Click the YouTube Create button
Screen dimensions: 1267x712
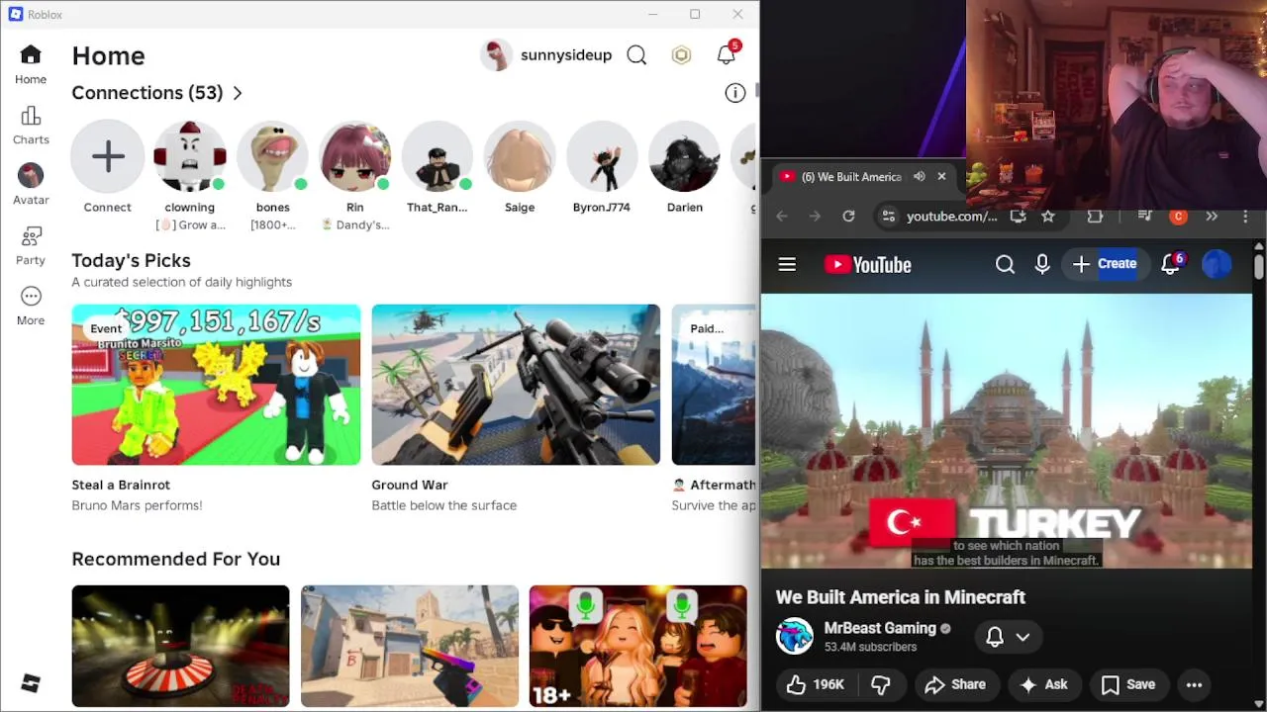(1106, 264)
